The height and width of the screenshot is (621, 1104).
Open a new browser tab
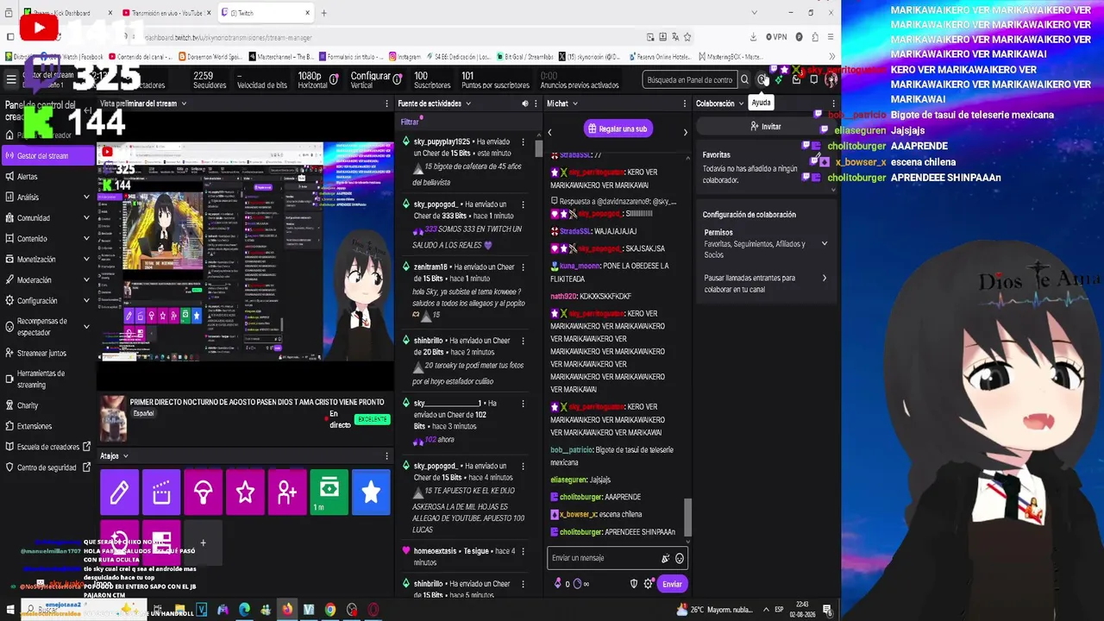324,13
